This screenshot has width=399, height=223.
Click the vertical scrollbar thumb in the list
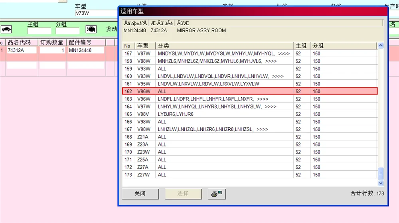pos(381,174)
